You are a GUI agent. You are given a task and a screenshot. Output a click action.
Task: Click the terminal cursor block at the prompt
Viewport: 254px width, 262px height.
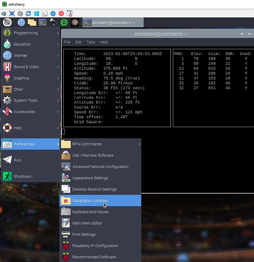(x=63, y=132)
